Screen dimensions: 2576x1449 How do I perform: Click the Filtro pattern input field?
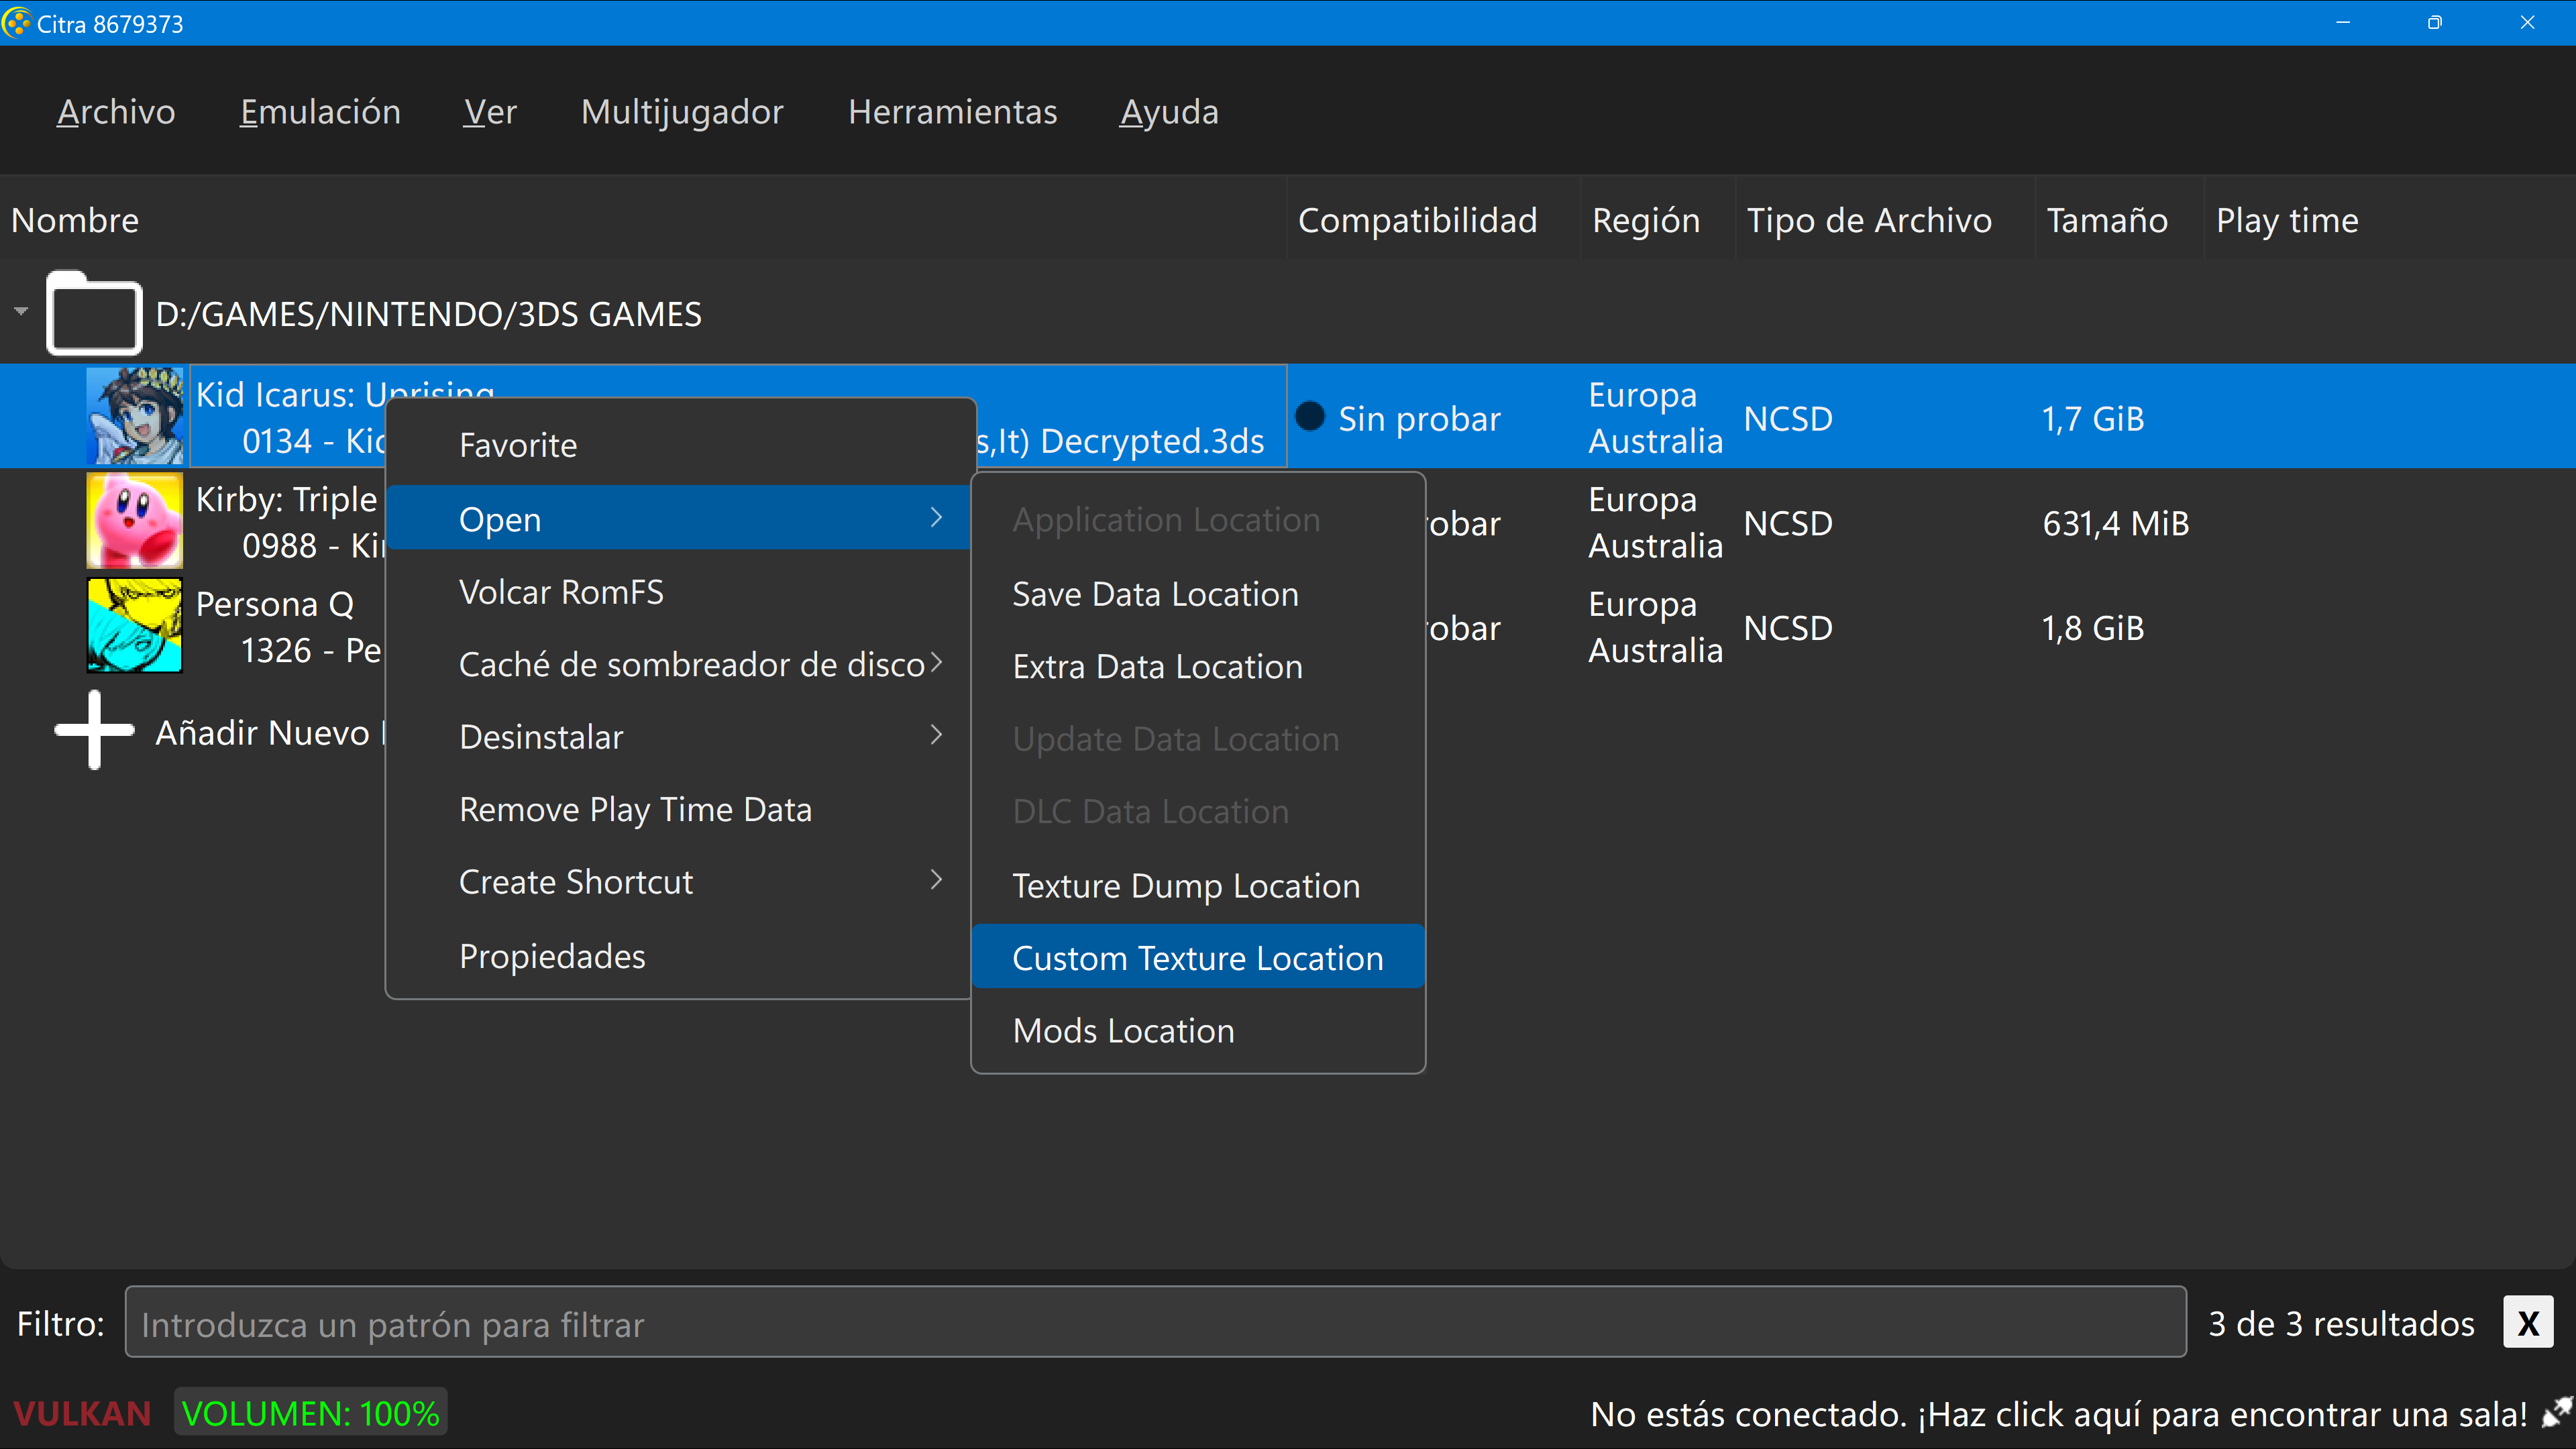pyautogui.click(x=1155, y=1323)
